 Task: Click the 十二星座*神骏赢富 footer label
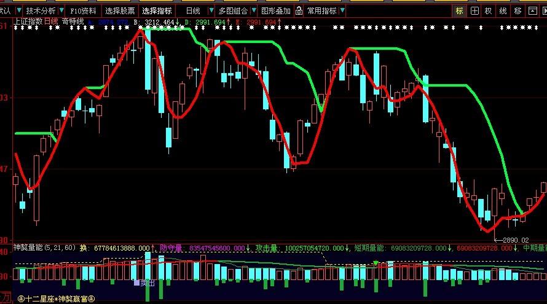pos(56,299)
